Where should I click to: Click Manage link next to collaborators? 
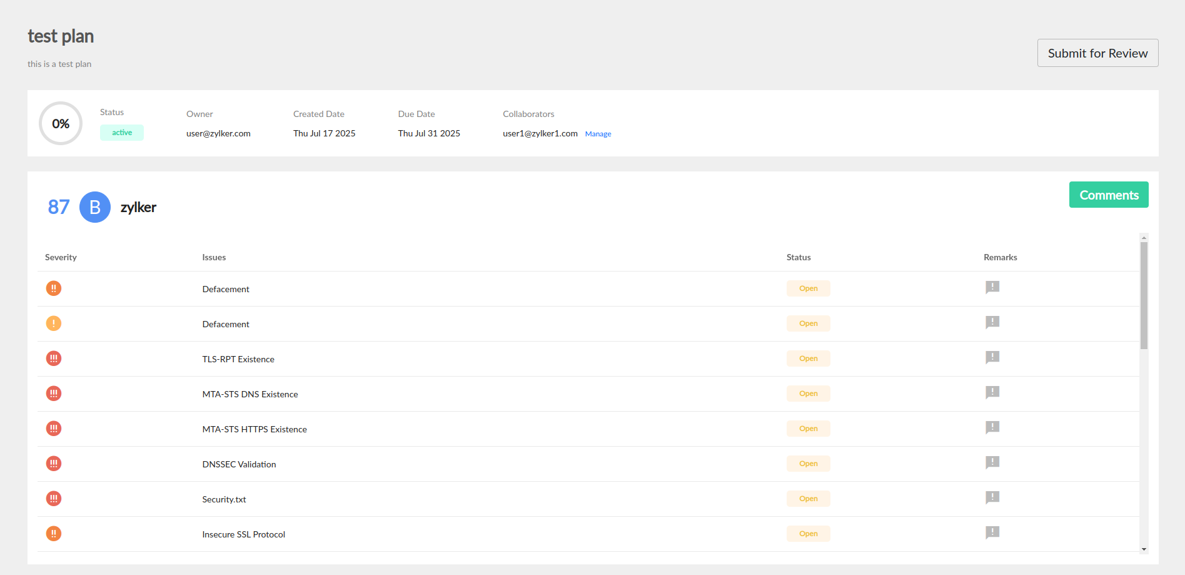(598, 134)
